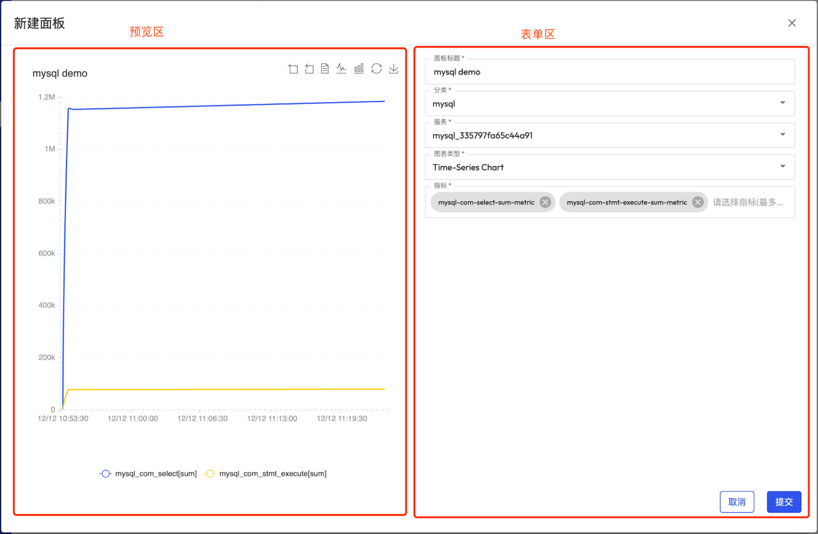Click the zoom reset icon in chart toolbar
818x534 pixels.
[309, 69]
